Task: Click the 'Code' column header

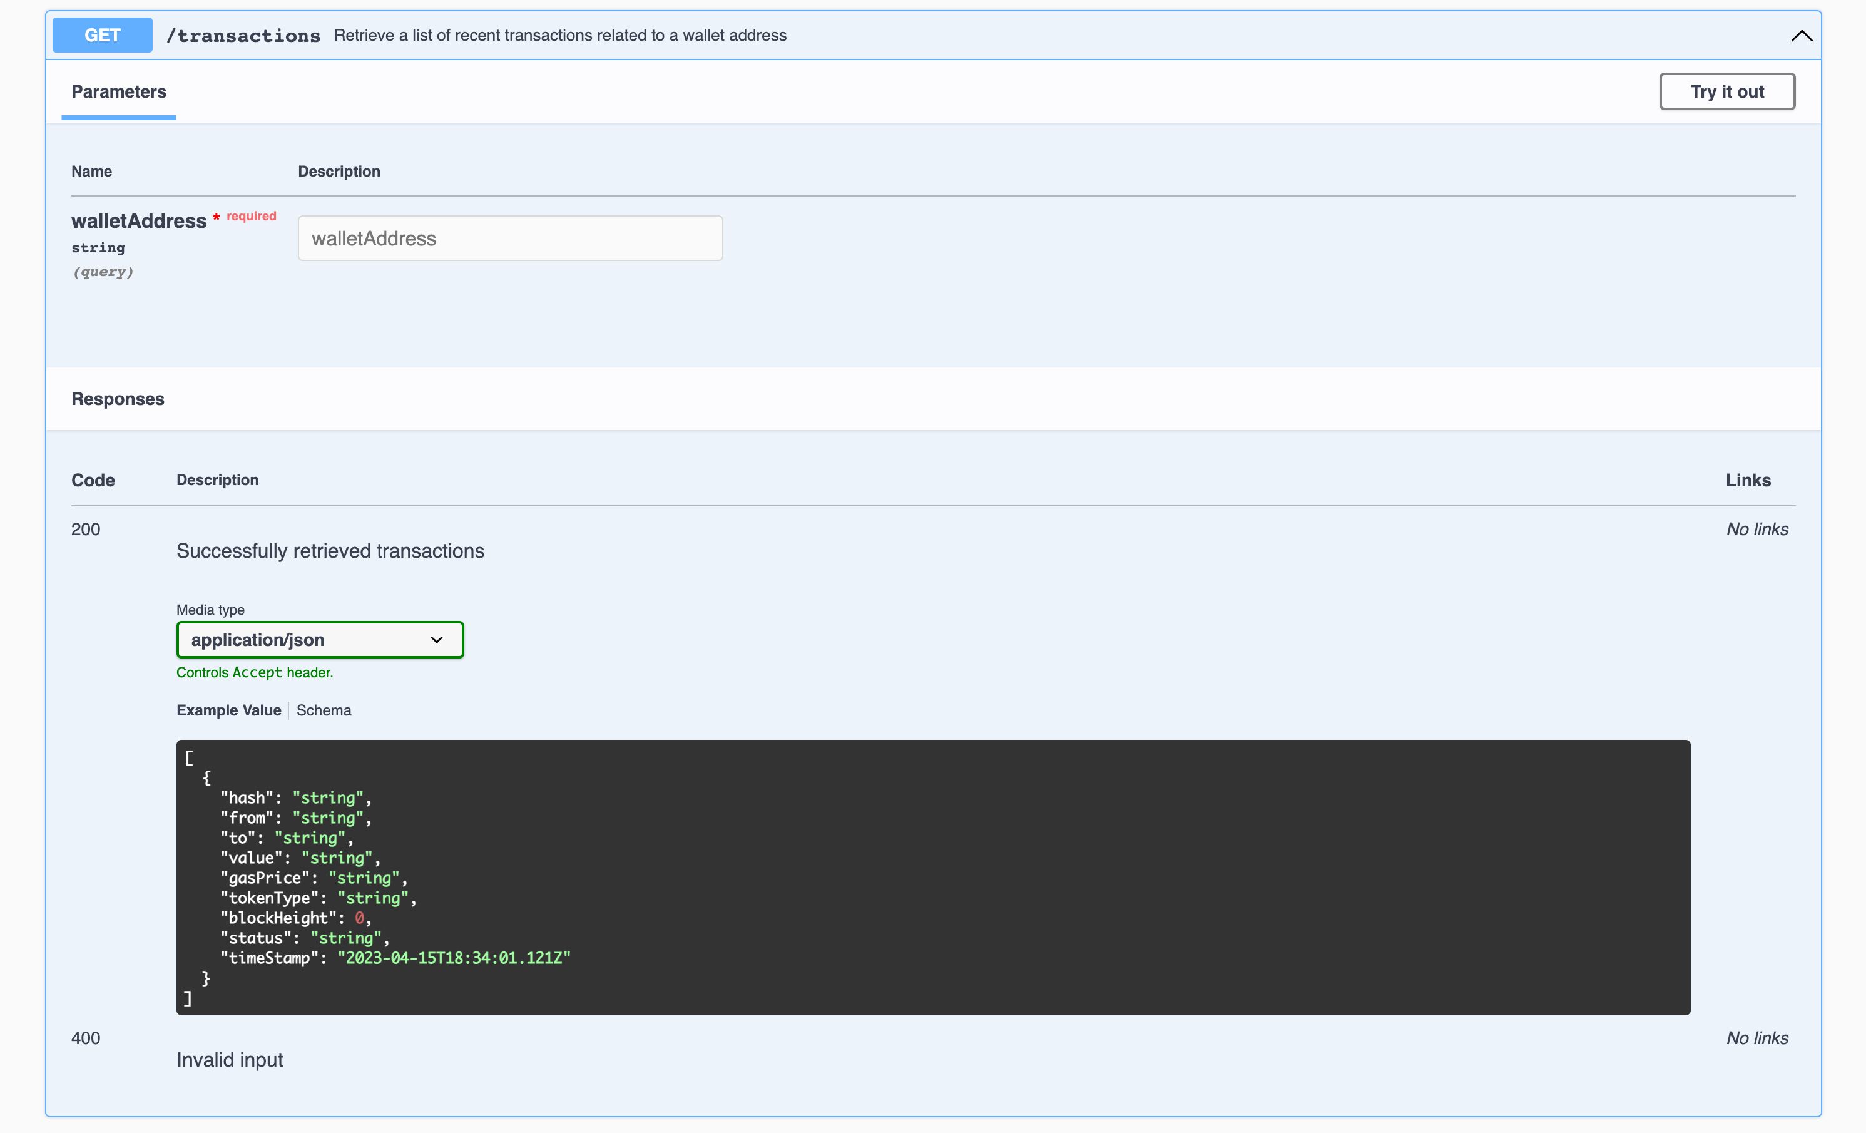Action: (93, 480)
